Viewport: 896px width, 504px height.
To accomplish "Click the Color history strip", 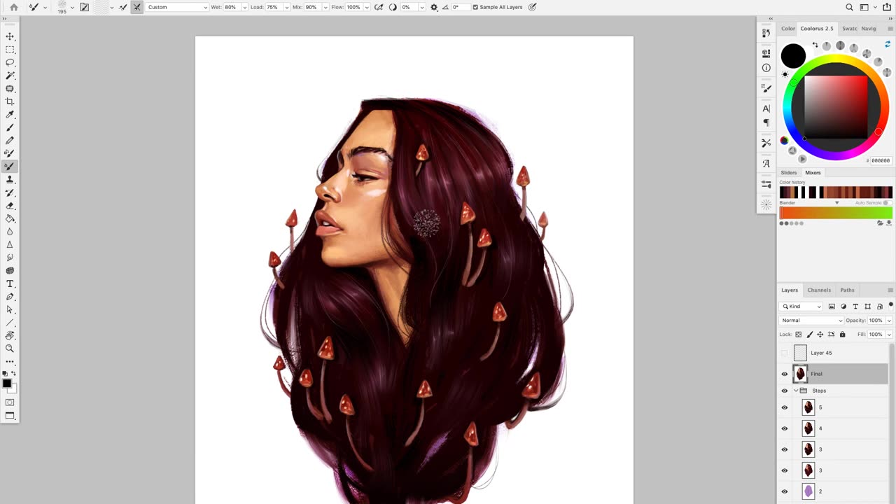I will coord(836,192).
